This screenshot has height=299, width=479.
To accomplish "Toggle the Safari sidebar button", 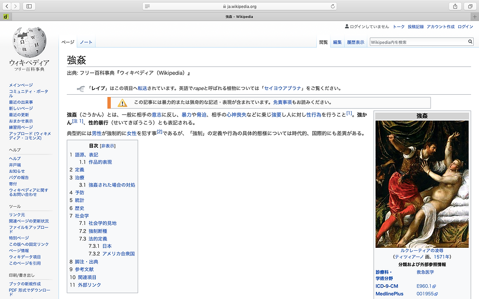I will pos(29,6).
